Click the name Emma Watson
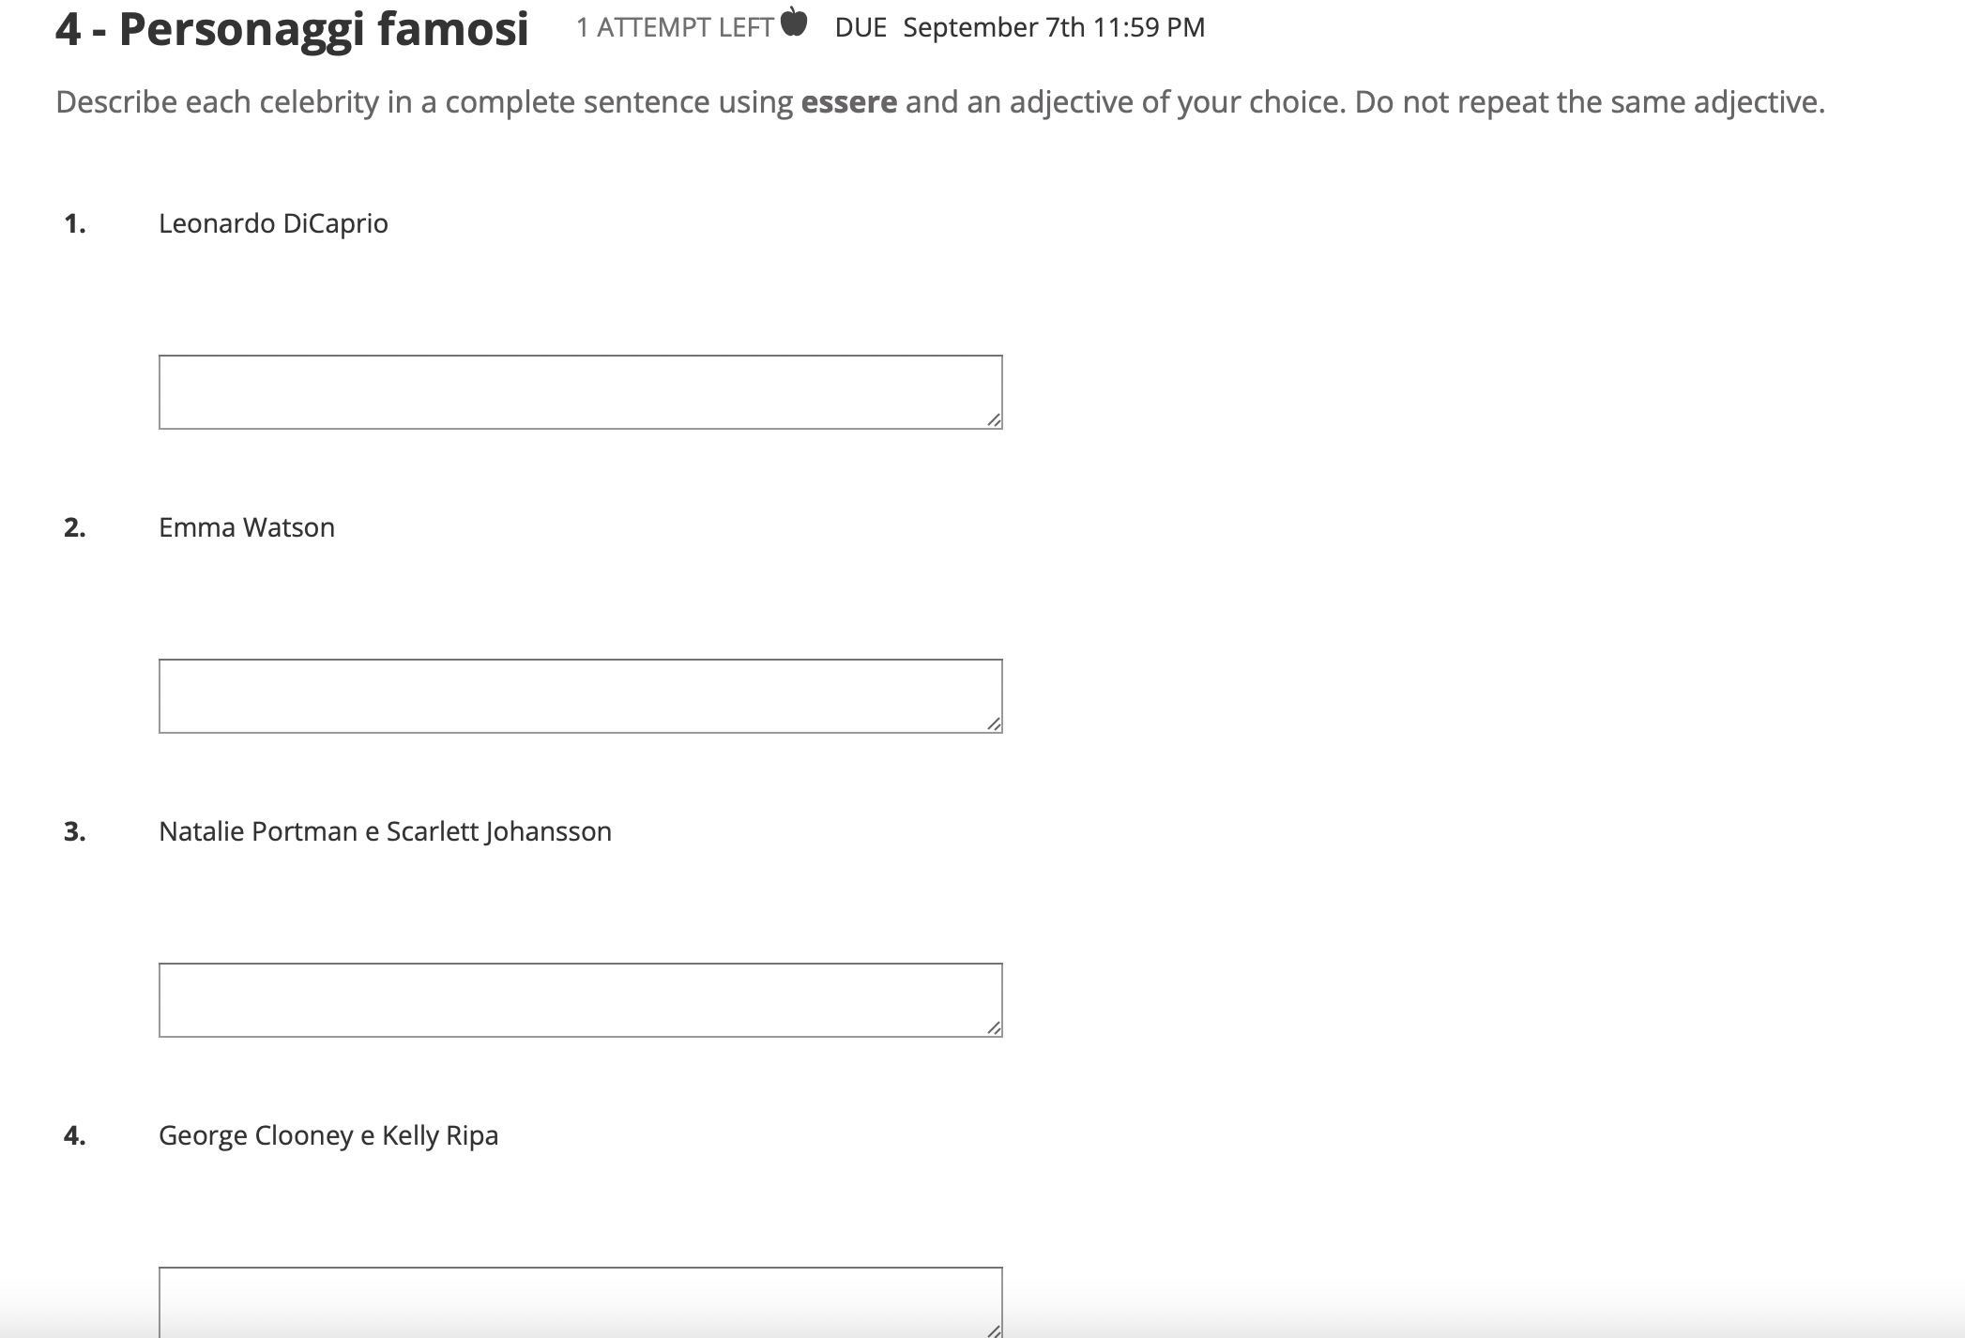 pos(247,526)
